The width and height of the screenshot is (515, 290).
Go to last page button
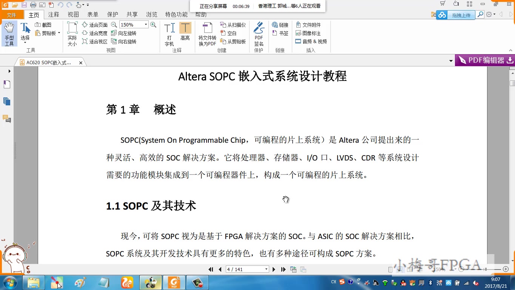pos(284,269)
